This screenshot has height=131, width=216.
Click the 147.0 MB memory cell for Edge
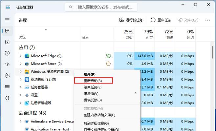(x=144, y=56)
